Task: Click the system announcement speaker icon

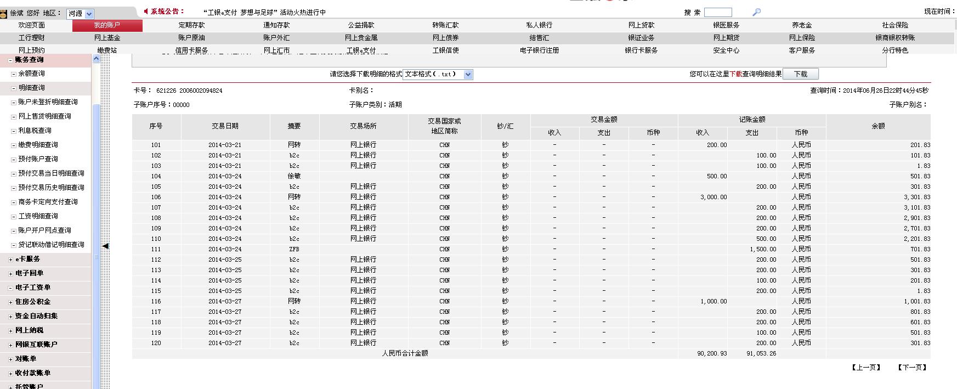Action: click(x=146, y=11)
